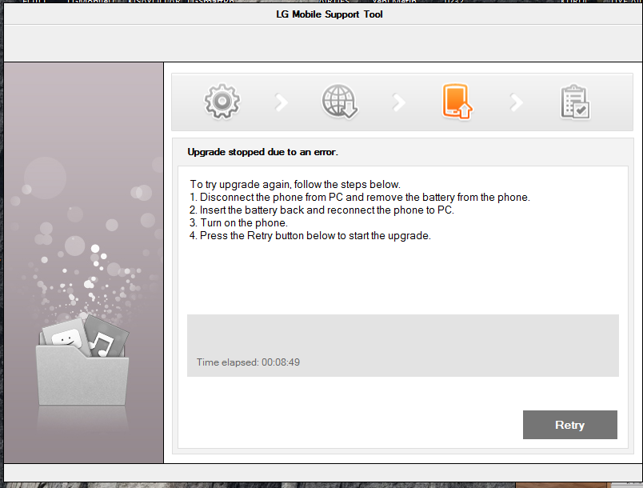Select the globe download step icon
This screenshot has height=488, width=643.
[340, 102]
